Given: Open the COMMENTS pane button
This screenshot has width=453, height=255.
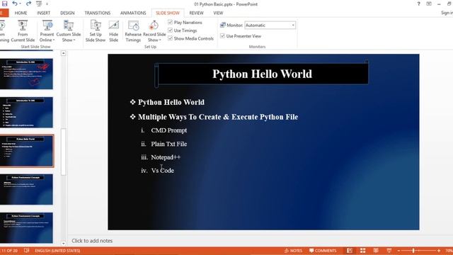Looking at the screenshot, I should point(323,251).
